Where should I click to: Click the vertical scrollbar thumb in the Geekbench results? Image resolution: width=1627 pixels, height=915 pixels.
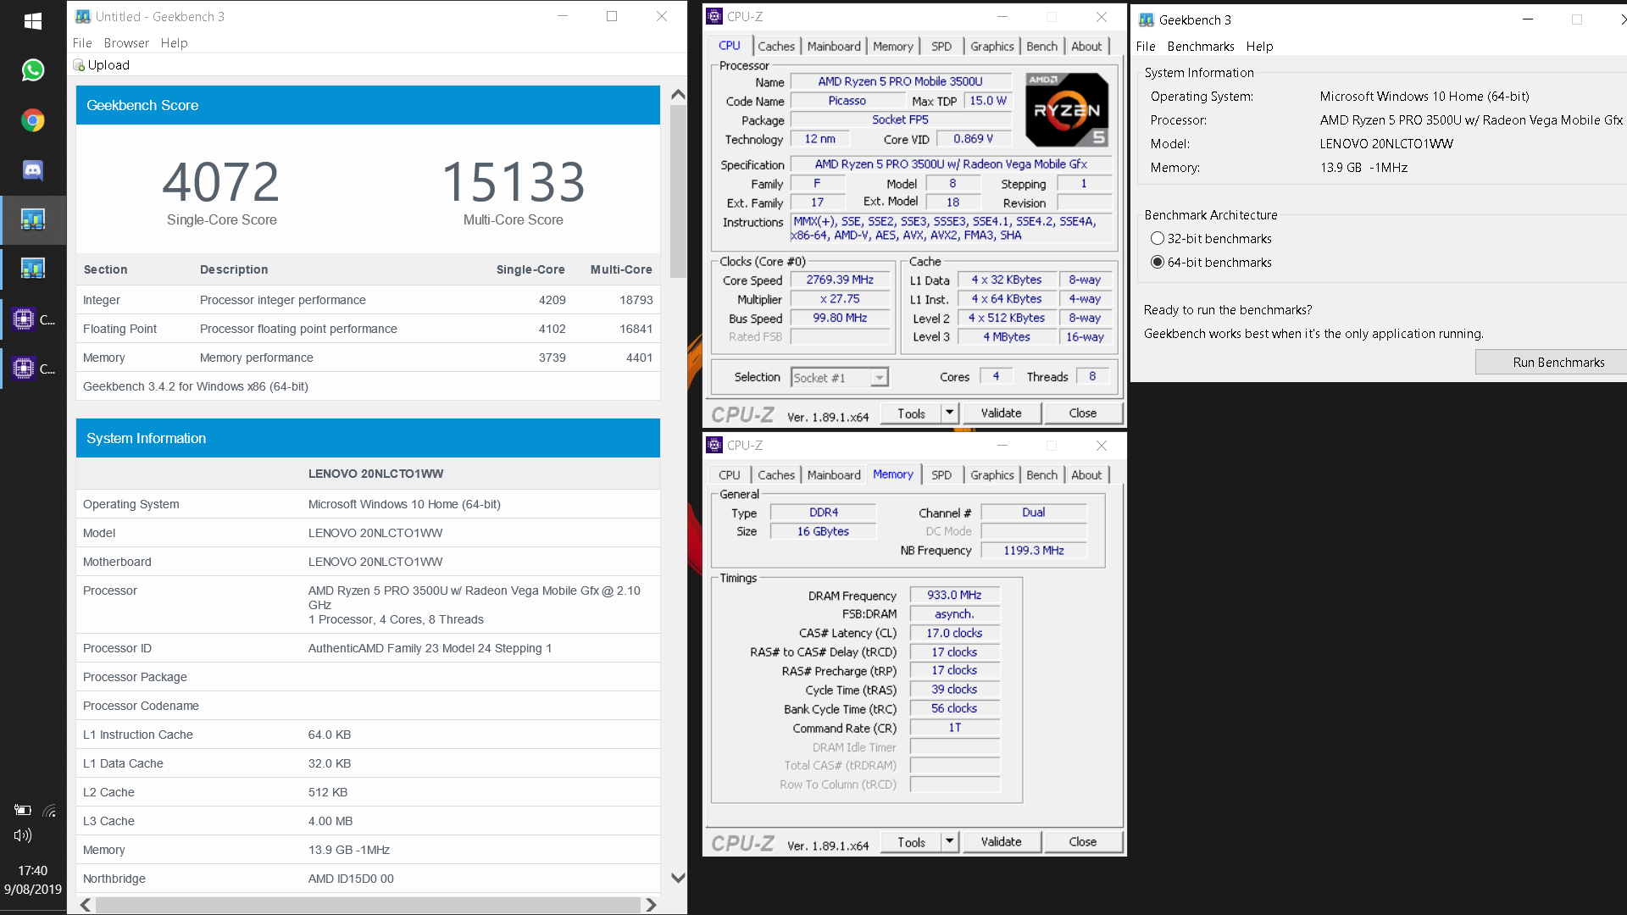[678, 191]
